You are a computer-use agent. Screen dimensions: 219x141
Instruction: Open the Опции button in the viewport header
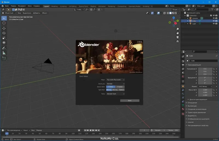click(x=175, y=9)
